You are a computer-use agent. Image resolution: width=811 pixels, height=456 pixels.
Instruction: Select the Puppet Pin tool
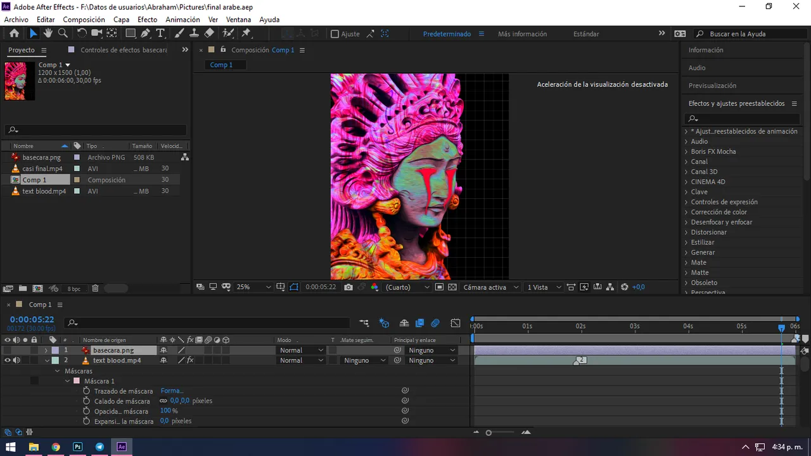(246, 34)
